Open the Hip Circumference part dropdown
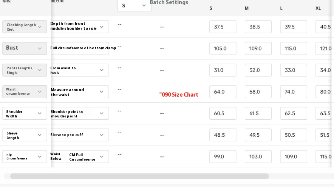Image resolution: width=334 pixels, height=189 pixels. pyautogui.click(x=25, y=157)
